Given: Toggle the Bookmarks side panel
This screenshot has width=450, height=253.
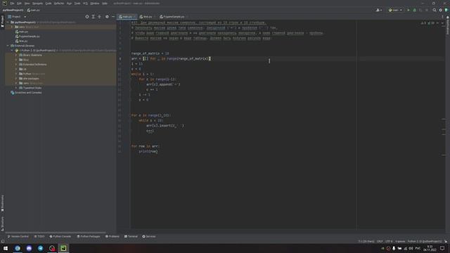Looking at the screenshot, I should tap(2, 203).
